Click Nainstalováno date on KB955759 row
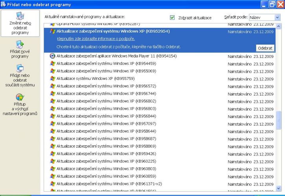285x196 pixels. click(251, 79)
